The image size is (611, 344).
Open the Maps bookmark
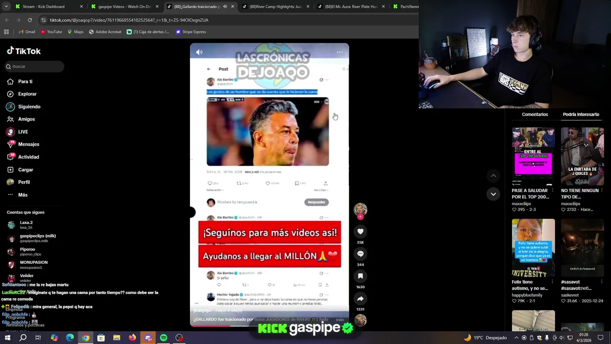click(75, 32)
